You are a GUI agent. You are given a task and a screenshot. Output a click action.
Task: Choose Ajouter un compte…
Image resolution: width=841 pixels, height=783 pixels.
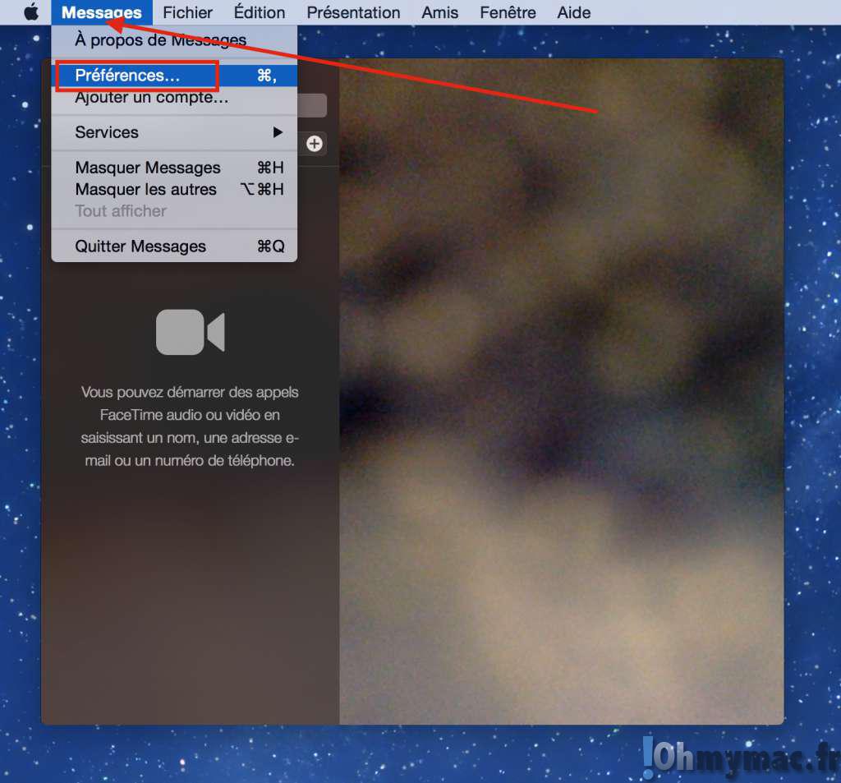tap(174, 97)
